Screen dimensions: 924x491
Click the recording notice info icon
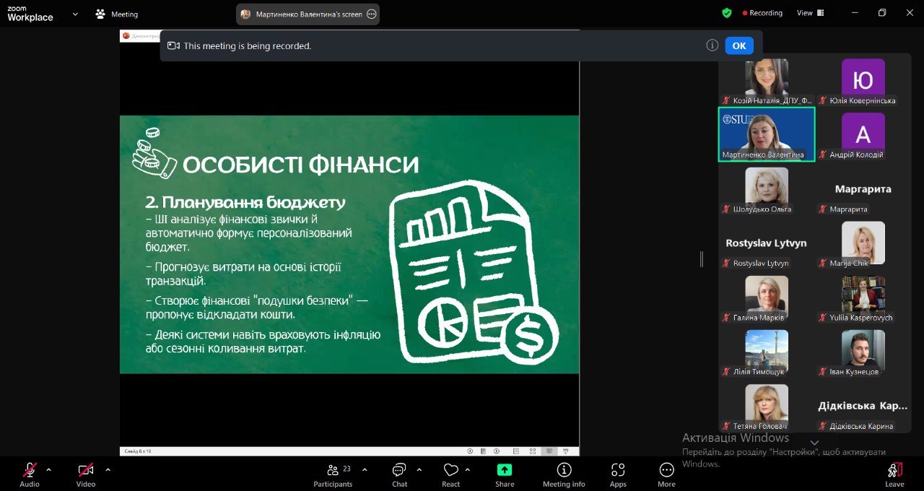coord(712,45)
